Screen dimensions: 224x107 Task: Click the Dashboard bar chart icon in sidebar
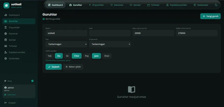pyautogui.click(x=6, y=15)
